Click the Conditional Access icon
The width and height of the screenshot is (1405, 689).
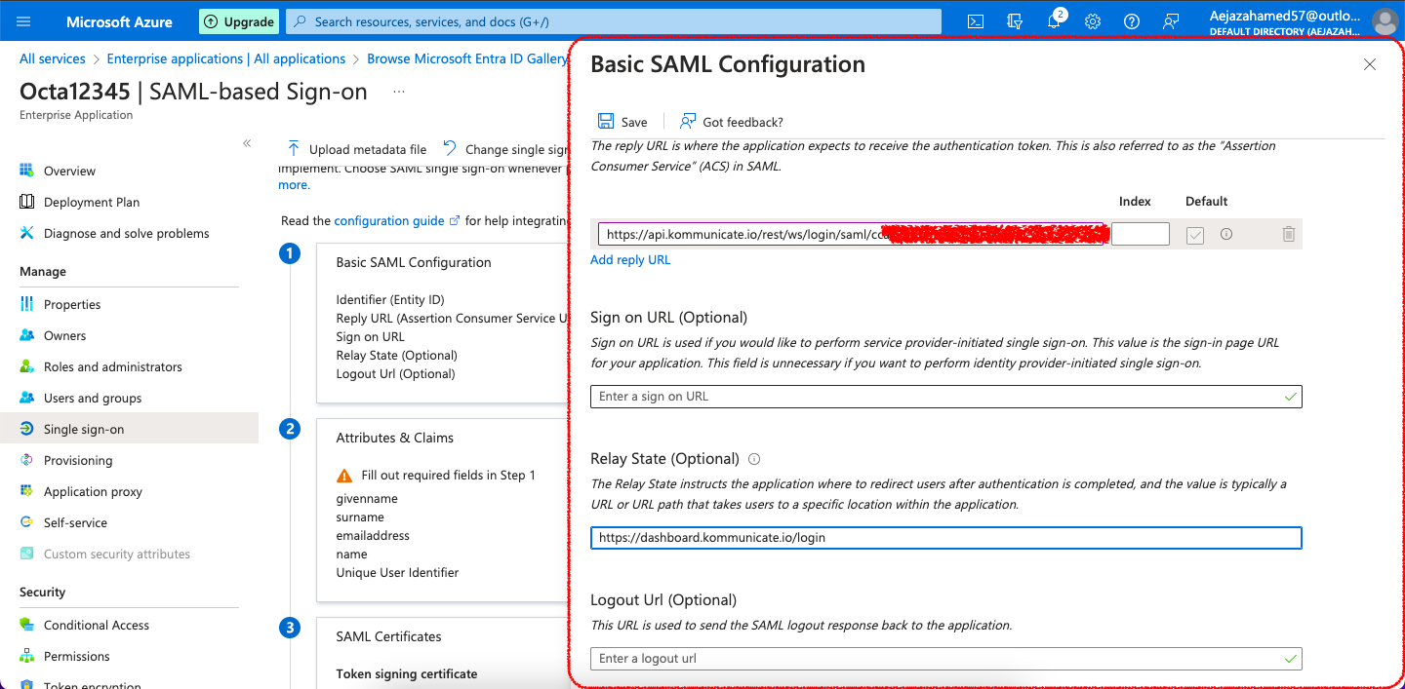tap(27, 625)
